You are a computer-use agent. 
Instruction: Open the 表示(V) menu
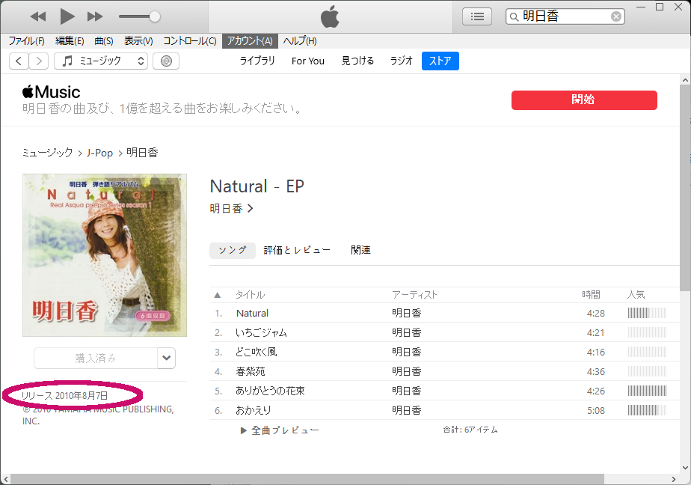pyautogui.click(x=138, y=41)
